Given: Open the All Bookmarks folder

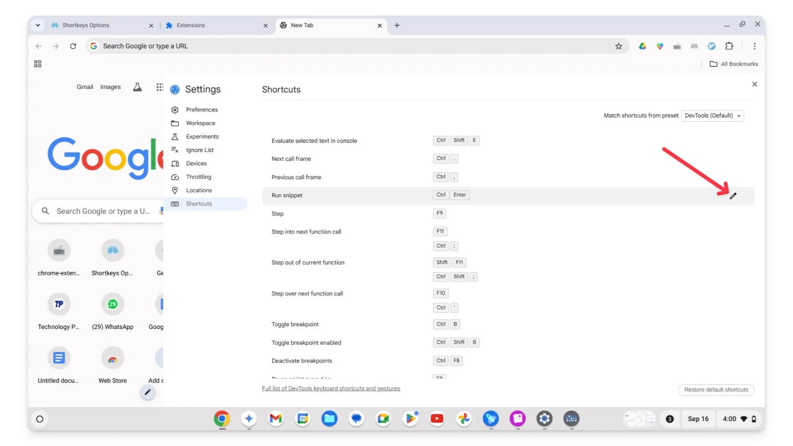Looking at the screenshot, I should [734, 64].
